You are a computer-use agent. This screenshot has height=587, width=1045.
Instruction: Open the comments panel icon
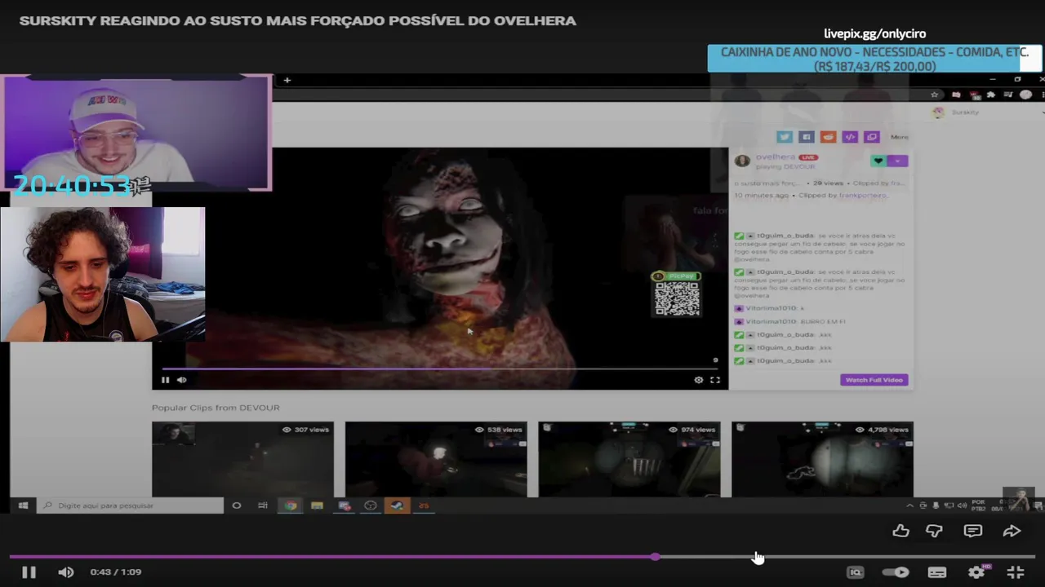tap(972, 531)
